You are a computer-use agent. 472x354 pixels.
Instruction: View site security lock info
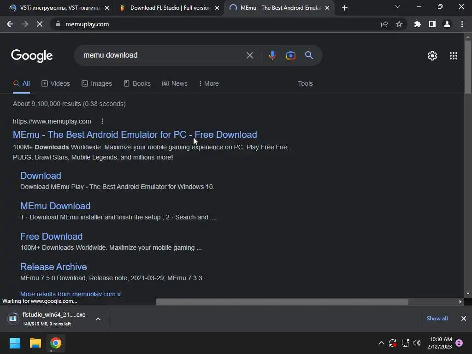pyautogui.click(x=58, y=24)
